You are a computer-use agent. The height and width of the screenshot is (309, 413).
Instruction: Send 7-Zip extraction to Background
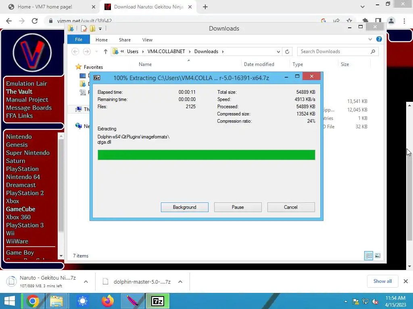[x=184, y=207]
